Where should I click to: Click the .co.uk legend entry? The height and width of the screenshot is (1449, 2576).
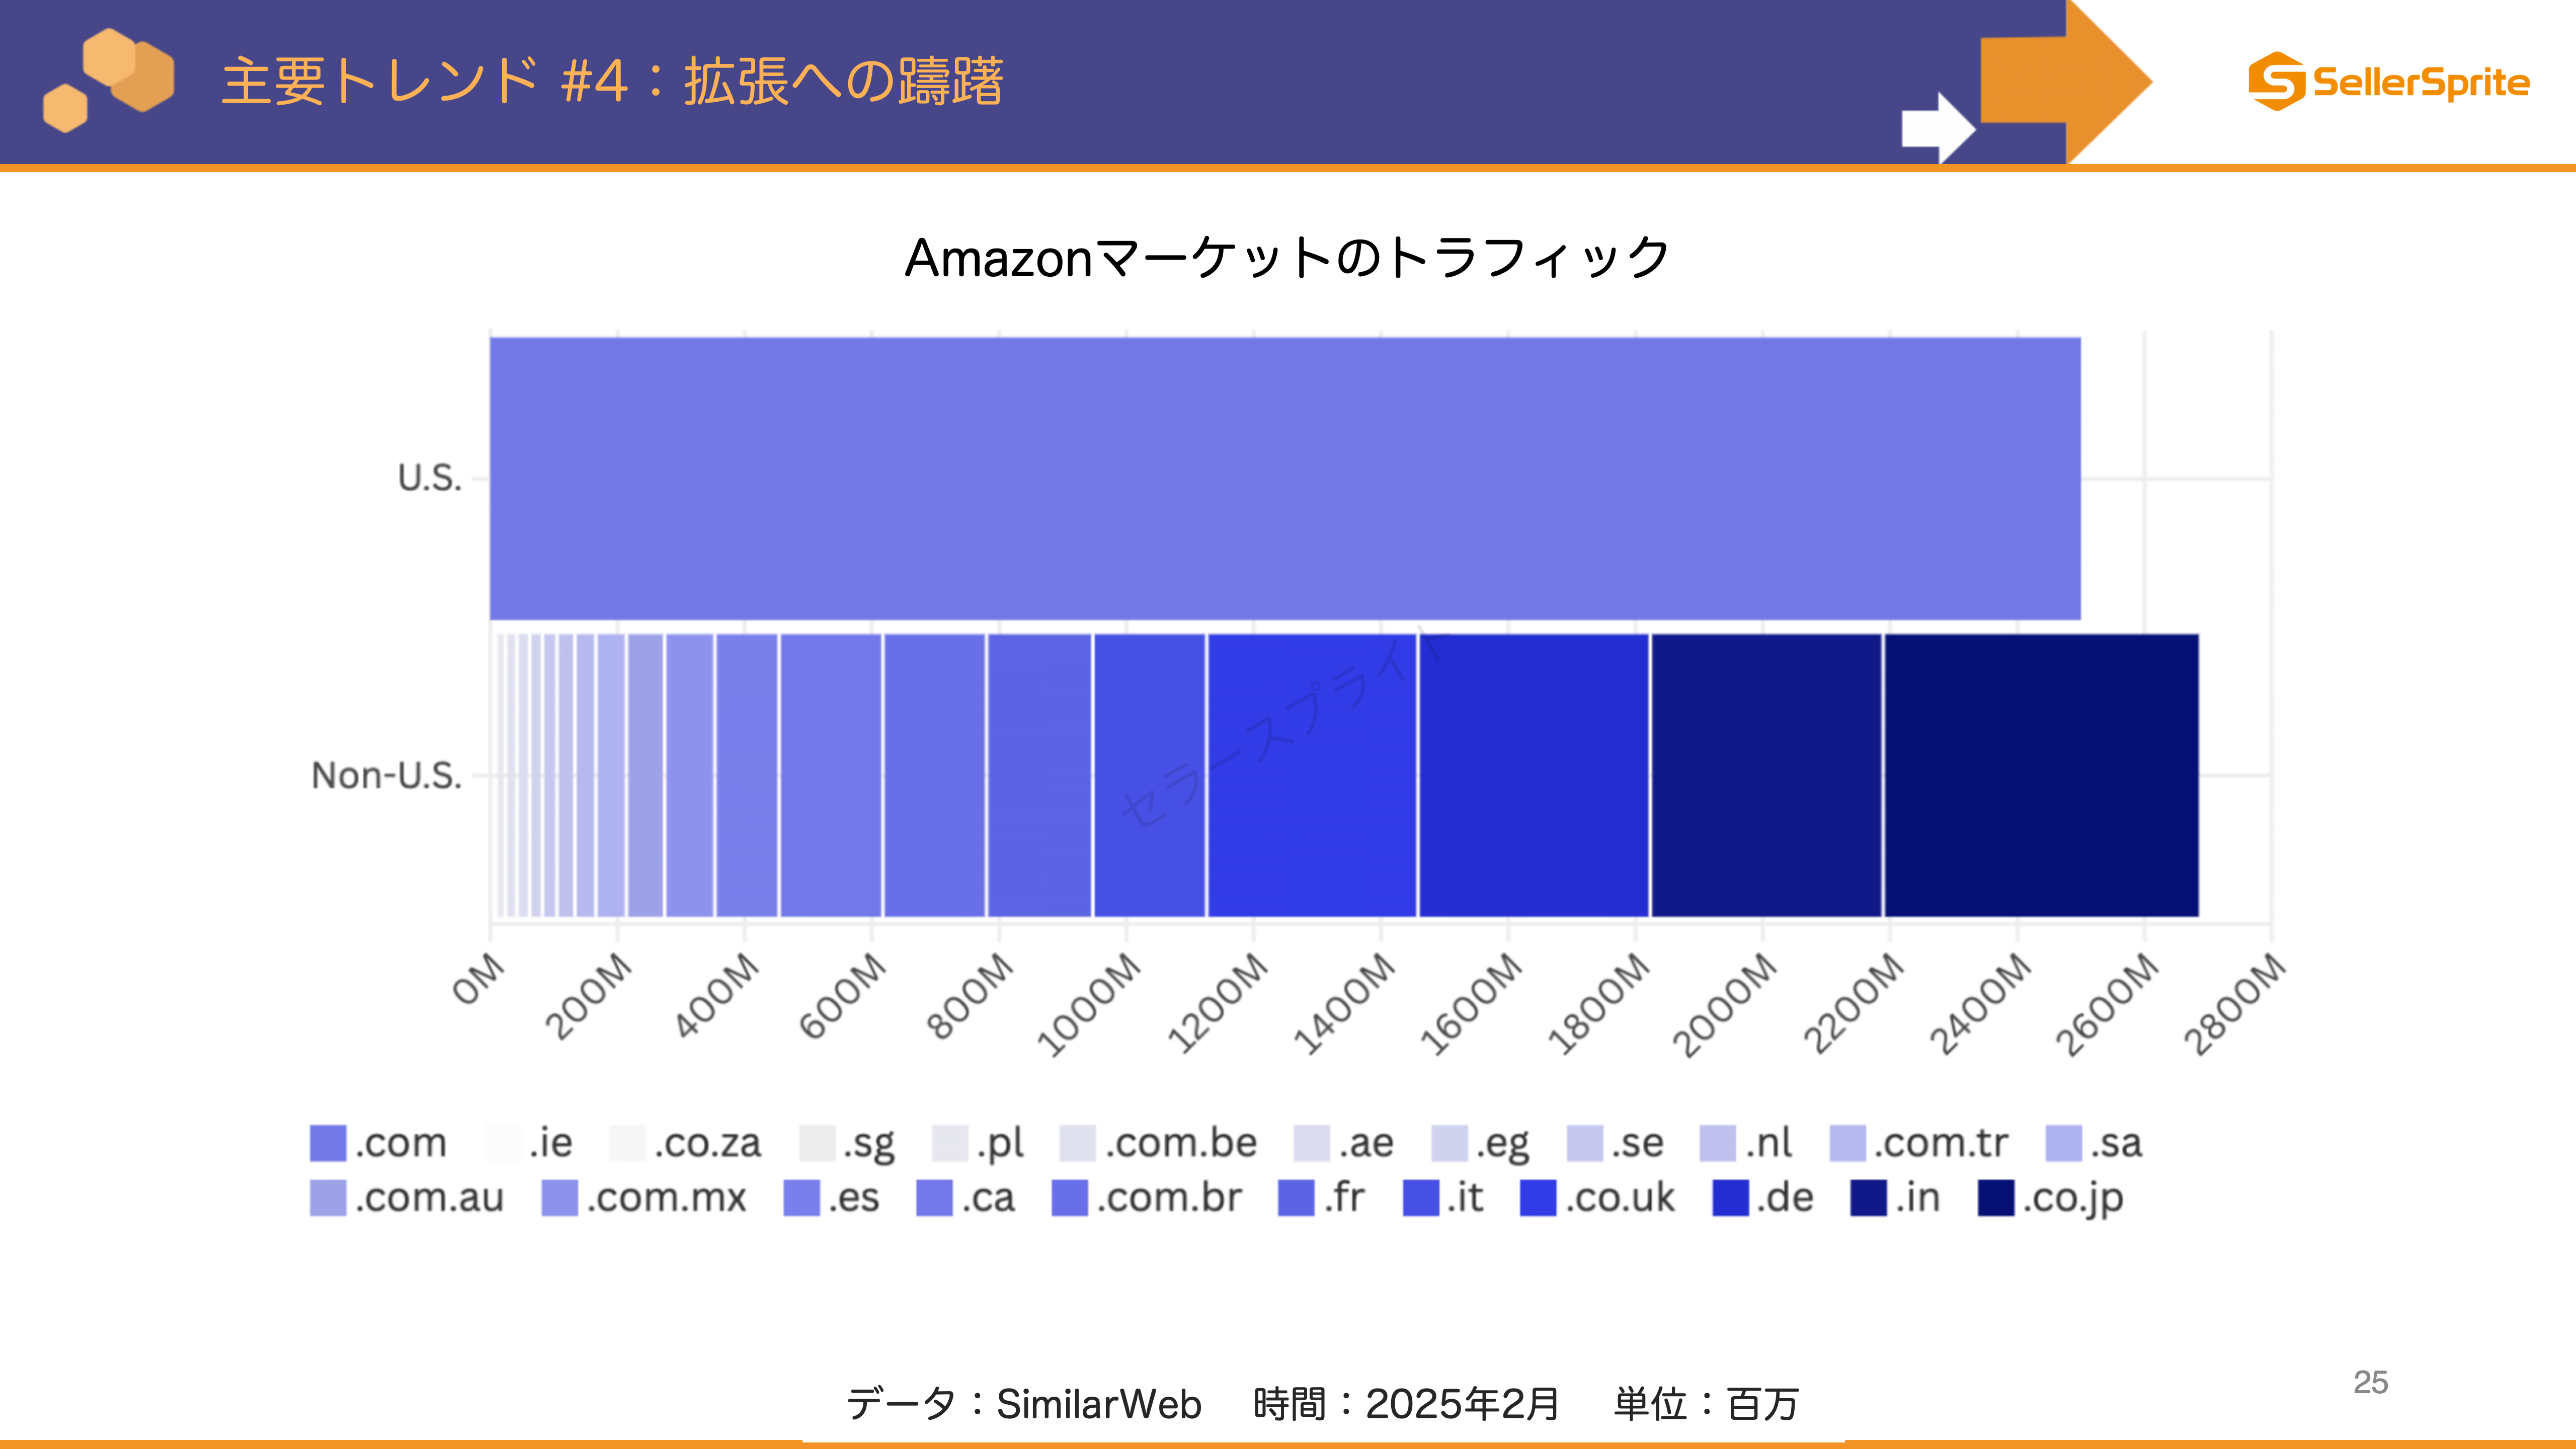coord(1597,1198)
